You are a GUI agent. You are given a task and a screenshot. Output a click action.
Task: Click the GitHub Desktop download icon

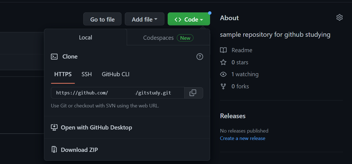(x=54, y=128)
